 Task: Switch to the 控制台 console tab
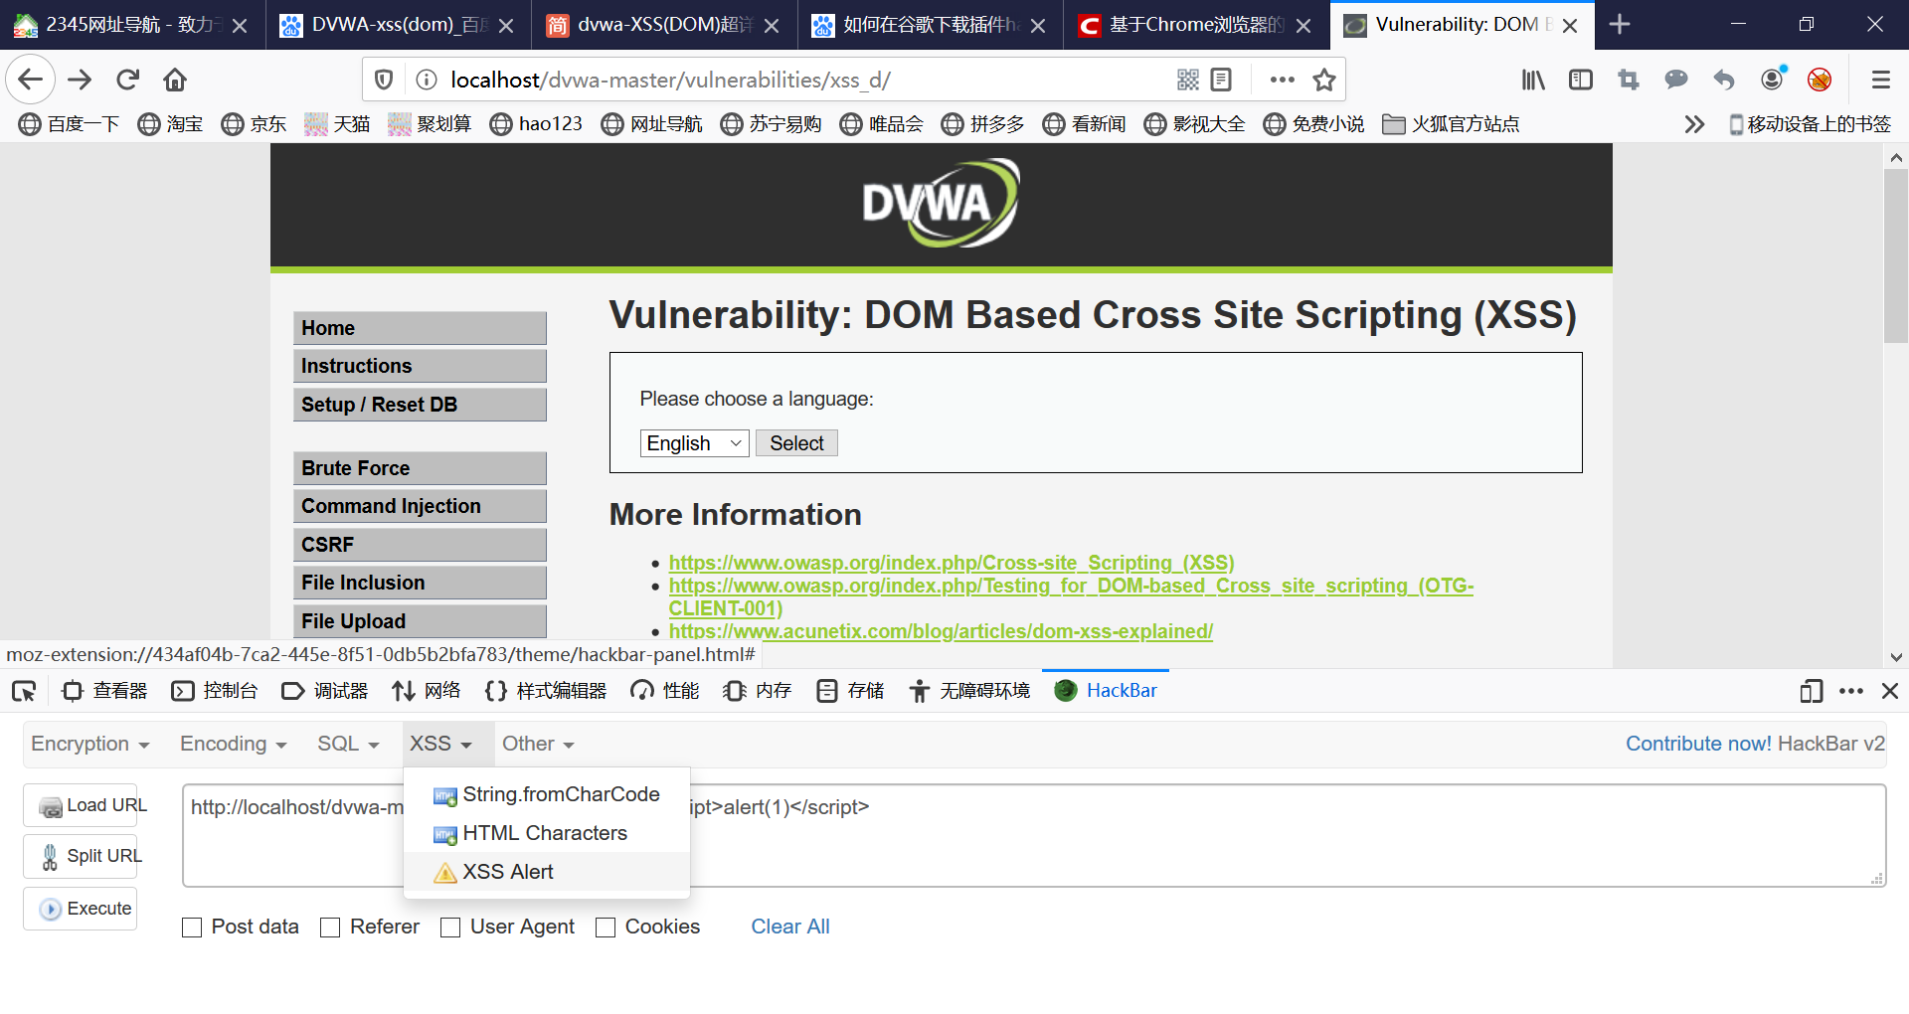coord(215,691)
